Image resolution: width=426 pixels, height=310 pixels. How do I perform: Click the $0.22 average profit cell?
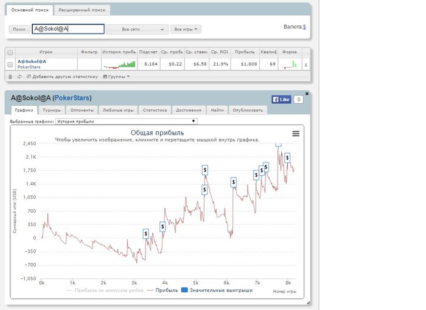(x=172, y=64)
